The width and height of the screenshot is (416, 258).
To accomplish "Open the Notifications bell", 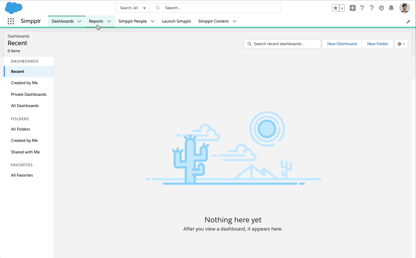I will 391,8.
